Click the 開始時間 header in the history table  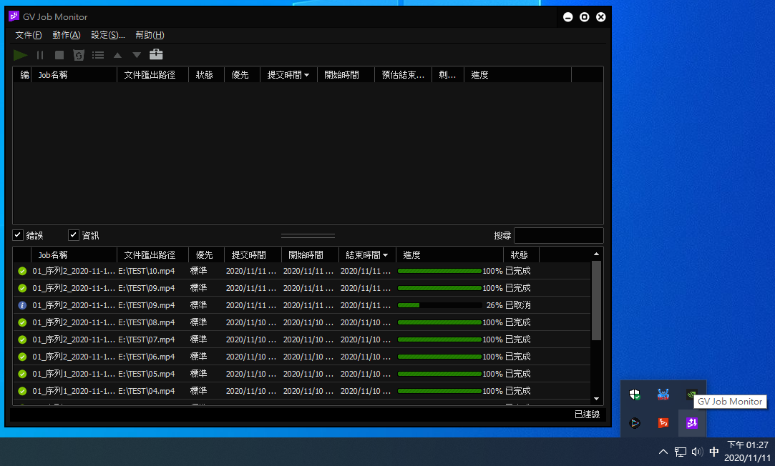coord(310,255)
